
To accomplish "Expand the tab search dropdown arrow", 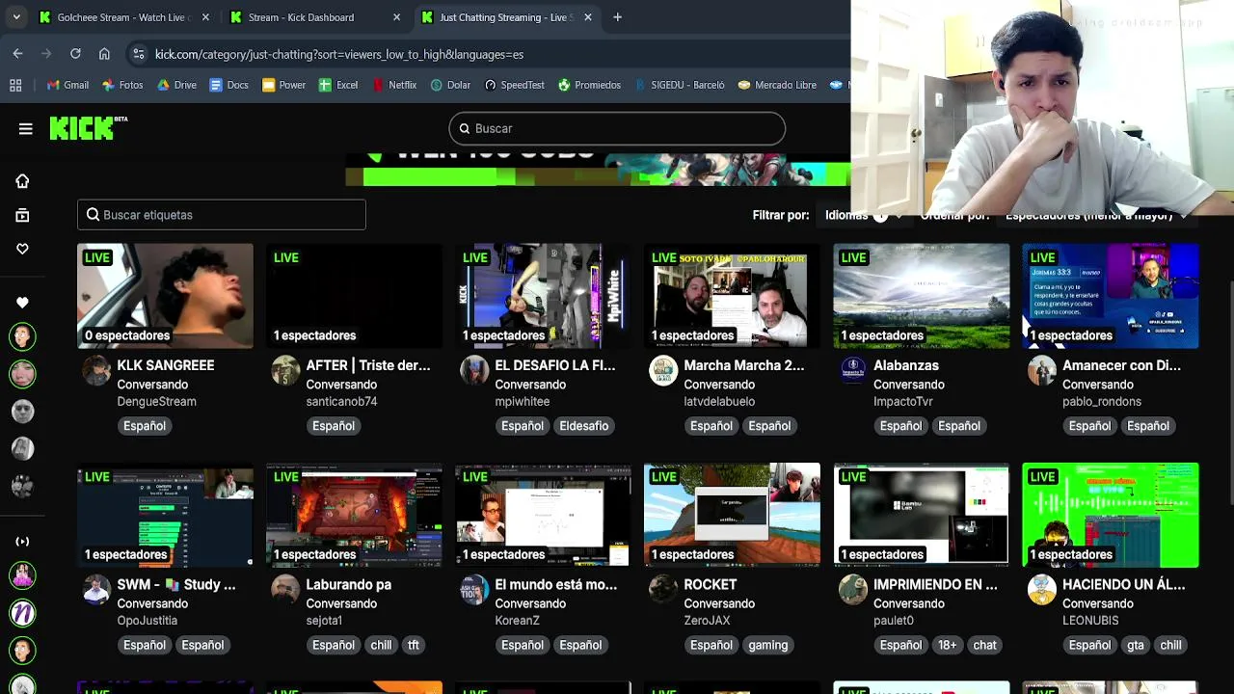I will pyautogui.click(x=15, y=17).
